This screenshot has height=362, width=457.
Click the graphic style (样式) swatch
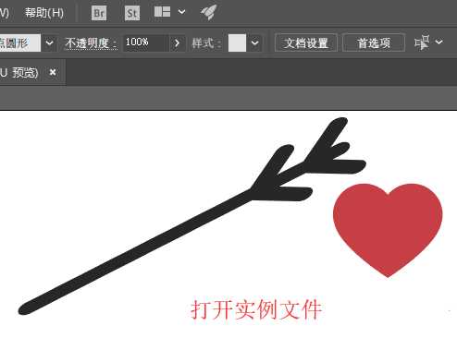[x=237, y=42]
